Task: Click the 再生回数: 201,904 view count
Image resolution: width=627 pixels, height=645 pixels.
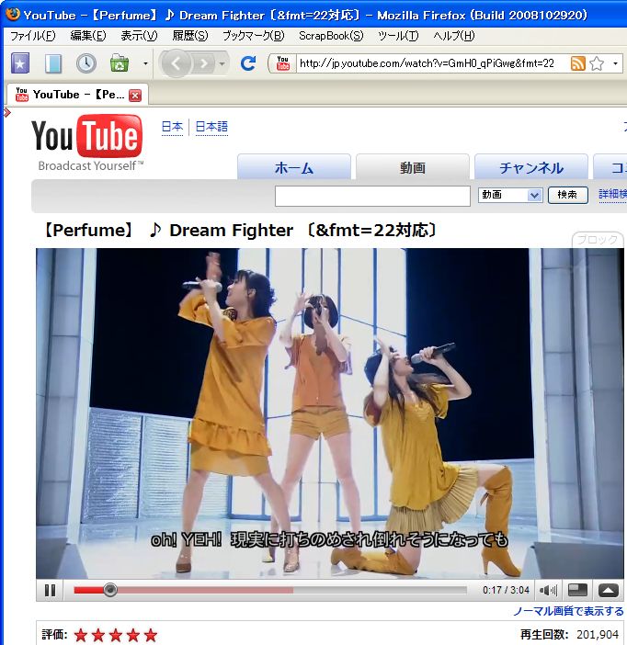Action: pyautogui.click(x=569, y=635)
